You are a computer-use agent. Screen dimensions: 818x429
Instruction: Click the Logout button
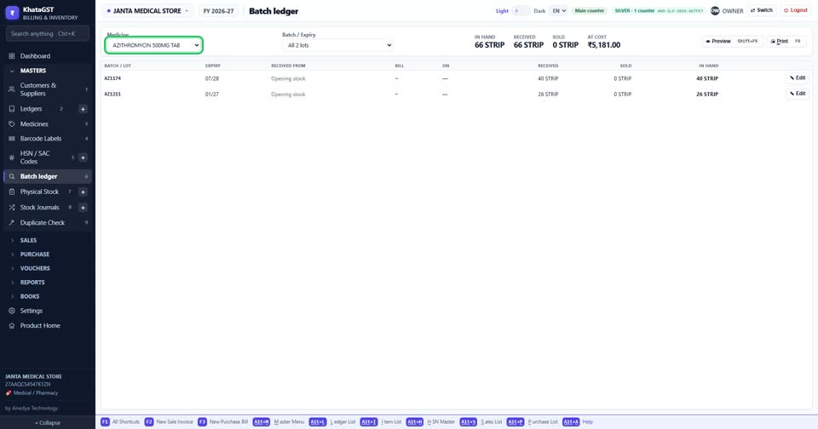point(796,10)
